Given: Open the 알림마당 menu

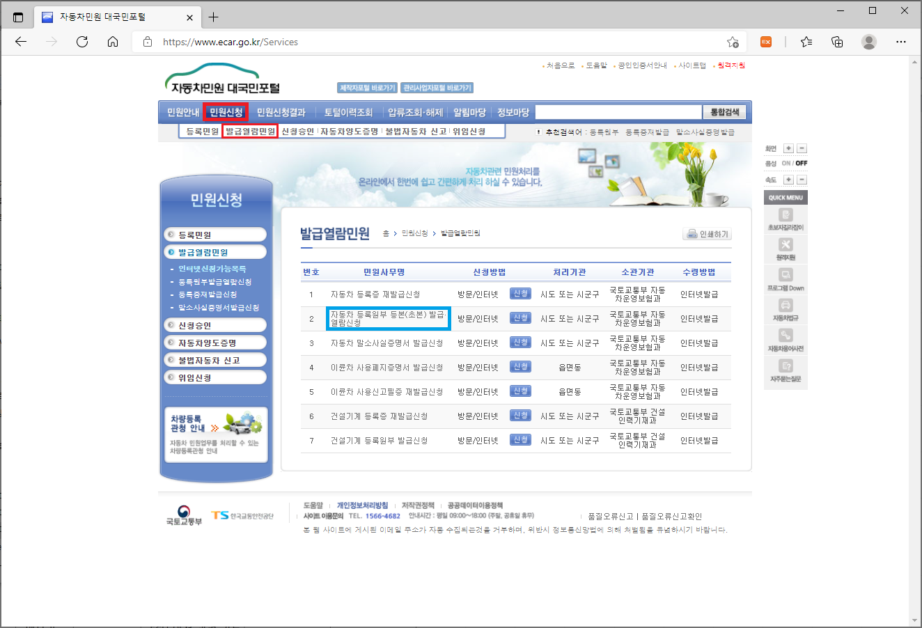Looking at the screenshot, I should [469, 112].
